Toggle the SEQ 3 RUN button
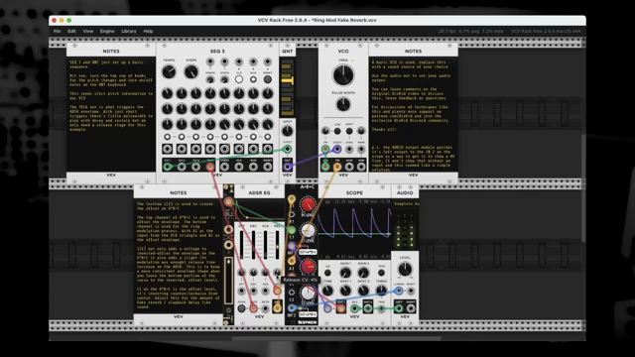The height and width of the screenshot is (357, 635). coord(253,79)
